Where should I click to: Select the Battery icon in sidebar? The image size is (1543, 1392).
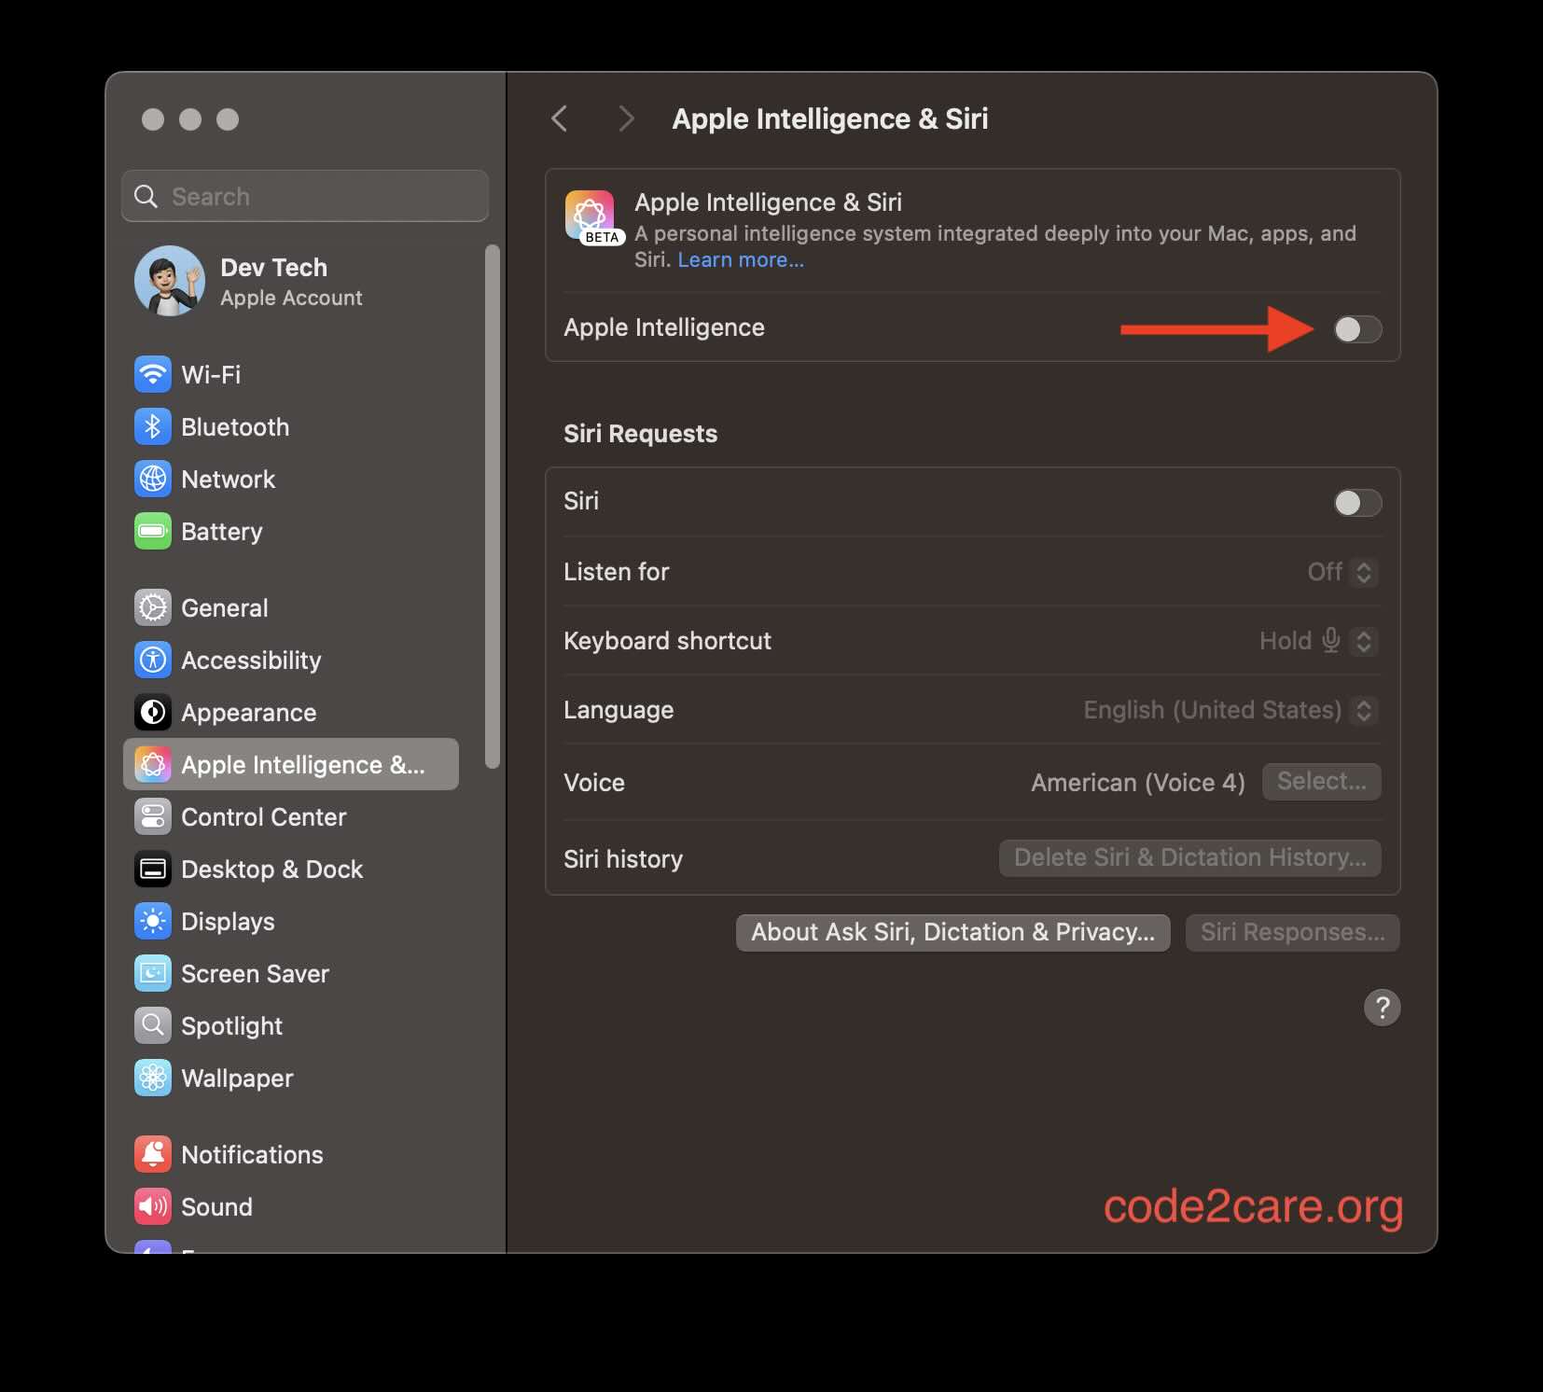point(153,532)
